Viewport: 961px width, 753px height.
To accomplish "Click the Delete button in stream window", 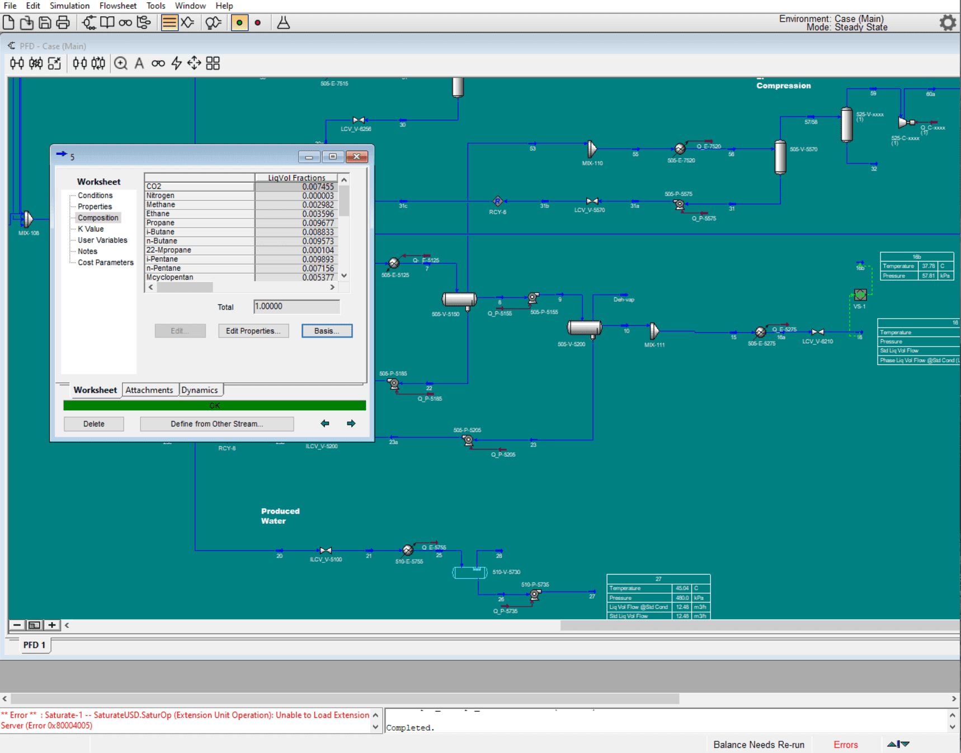I will (94, 424).
